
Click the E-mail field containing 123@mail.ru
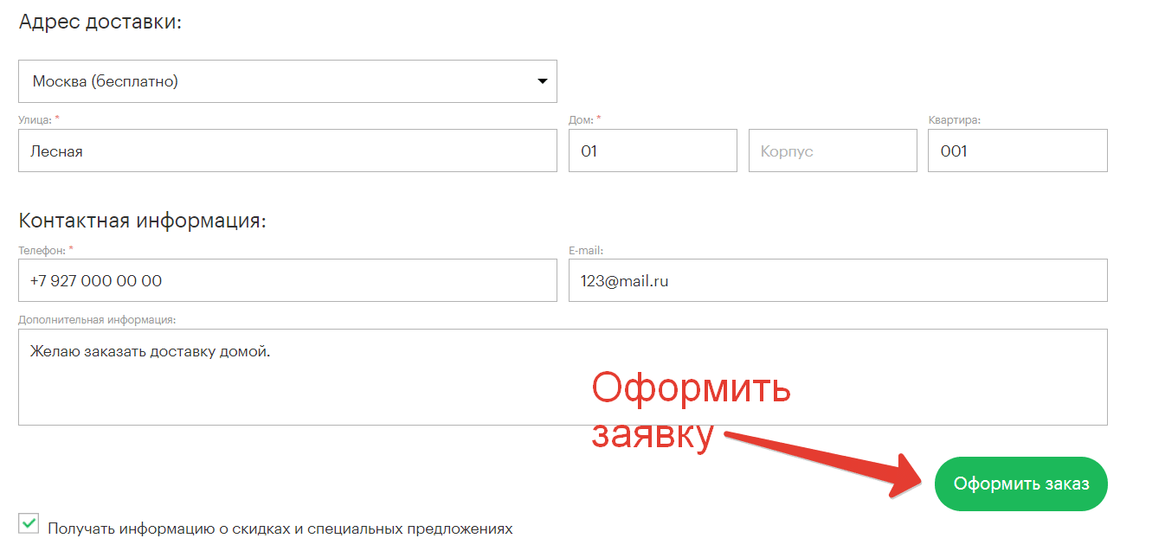click(837, 281)
